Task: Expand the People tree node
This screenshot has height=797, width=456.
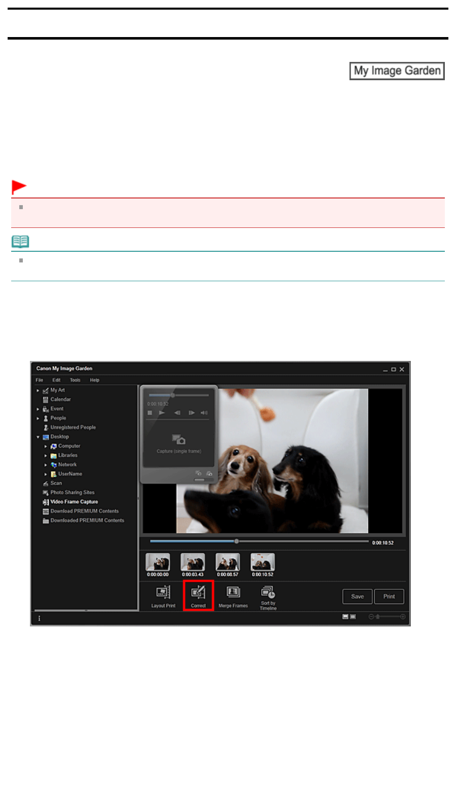Action: [x=38, y=418]
